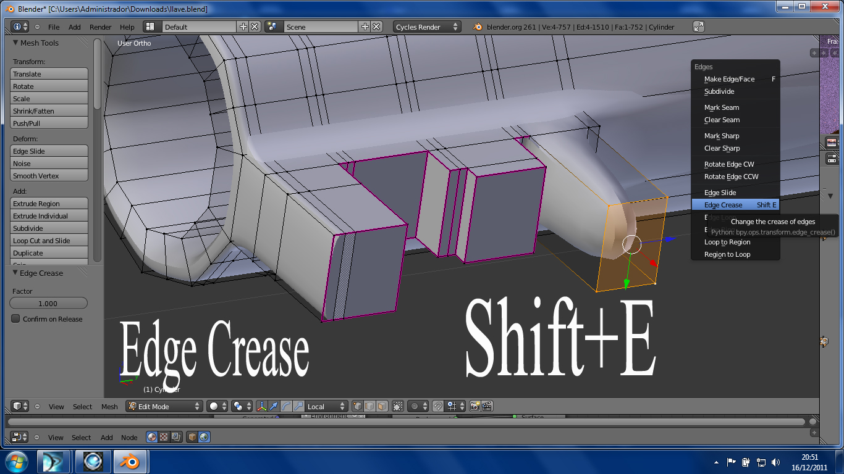Browse screen layouts list
Screen dimensions: 844x474
coord(153,27)
